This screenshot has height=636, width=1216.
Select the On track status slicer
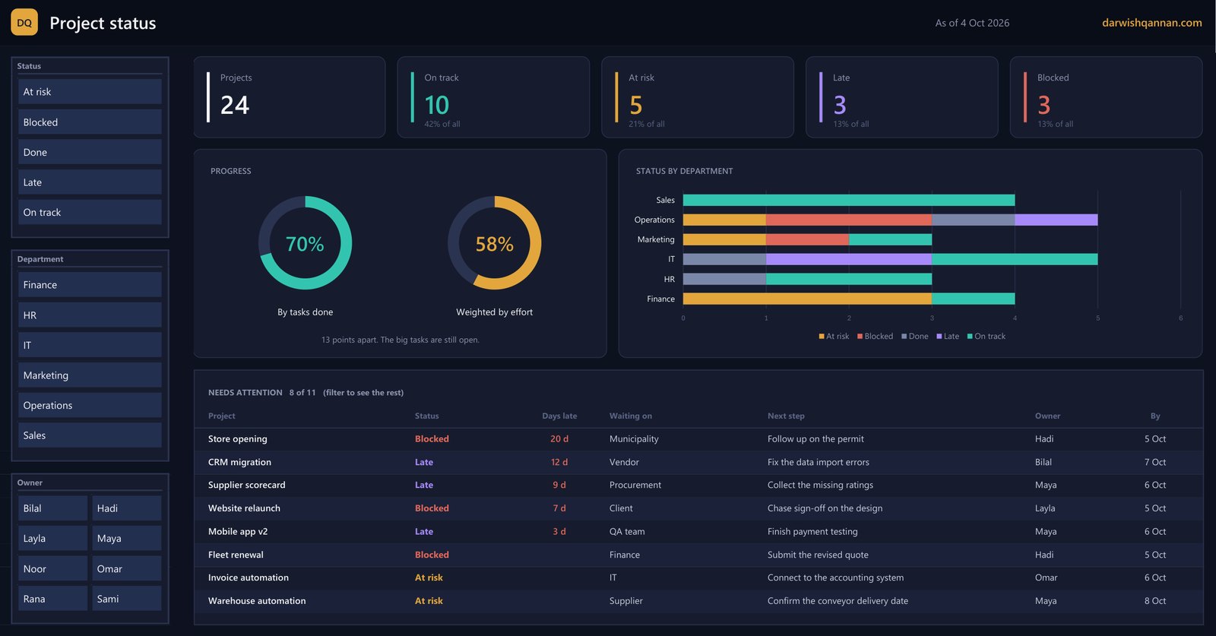(x=90, y=213)
